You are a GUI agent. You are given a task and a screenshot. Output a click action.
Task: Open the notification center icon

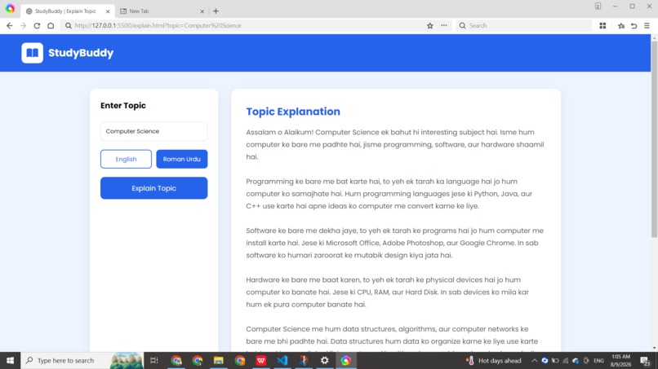click(x=646, y=360)
